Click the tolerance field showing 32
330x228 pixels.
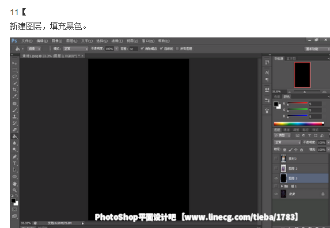133,49
